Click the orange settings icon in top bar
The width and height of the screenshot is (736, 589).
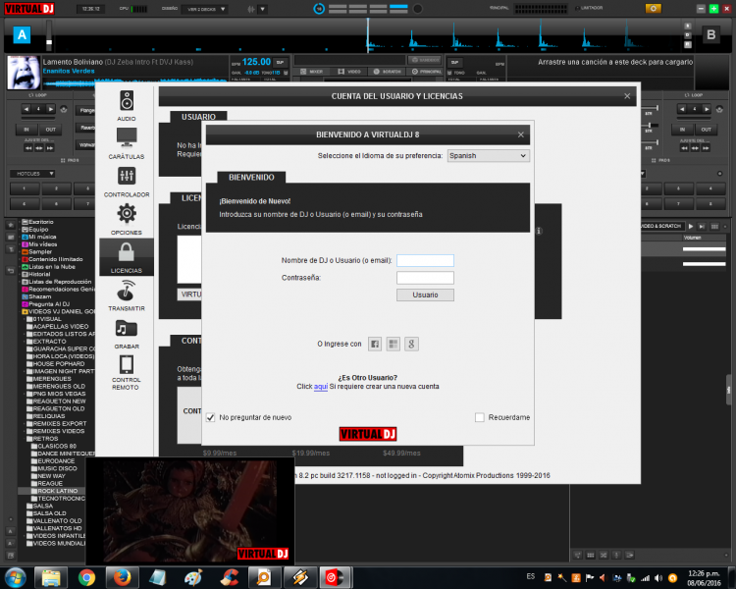click(653, 9)
